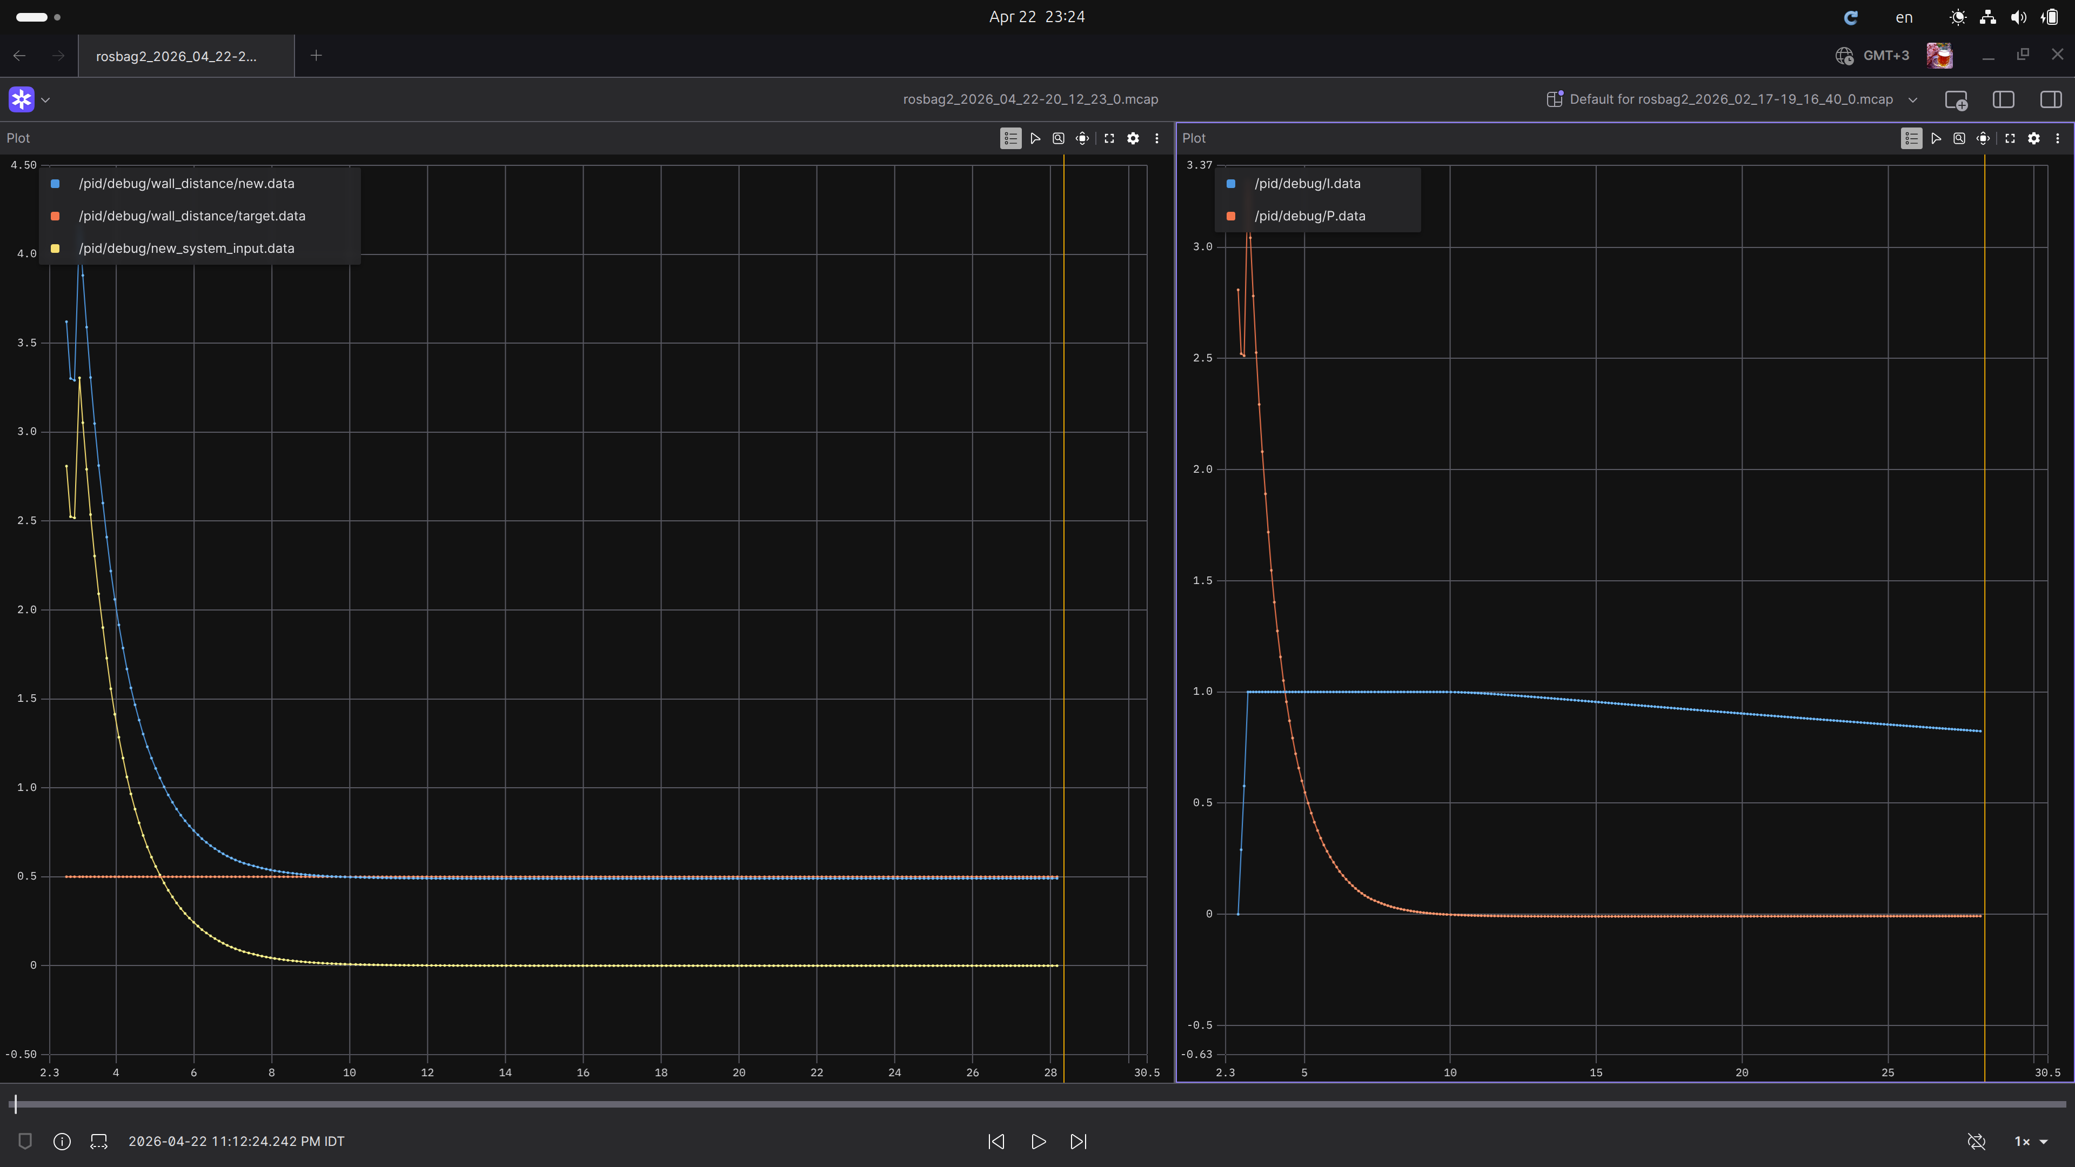Screen dimensions: 2075x1167
Task: Expand the right Plot panel to fullscreen
Action: coord(2011,138)
